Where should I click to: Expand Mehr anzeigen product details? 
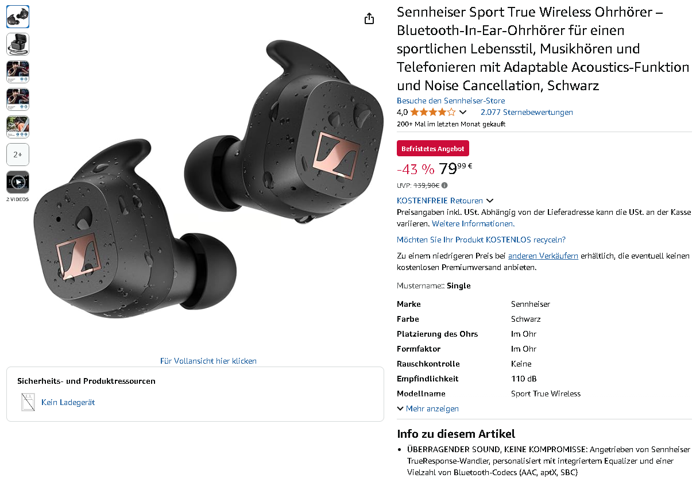(x=428, y=408)
